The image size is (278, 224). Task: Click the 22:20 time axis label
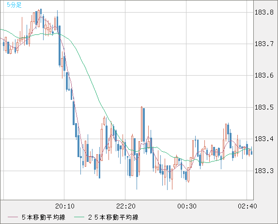coord(126,206)
